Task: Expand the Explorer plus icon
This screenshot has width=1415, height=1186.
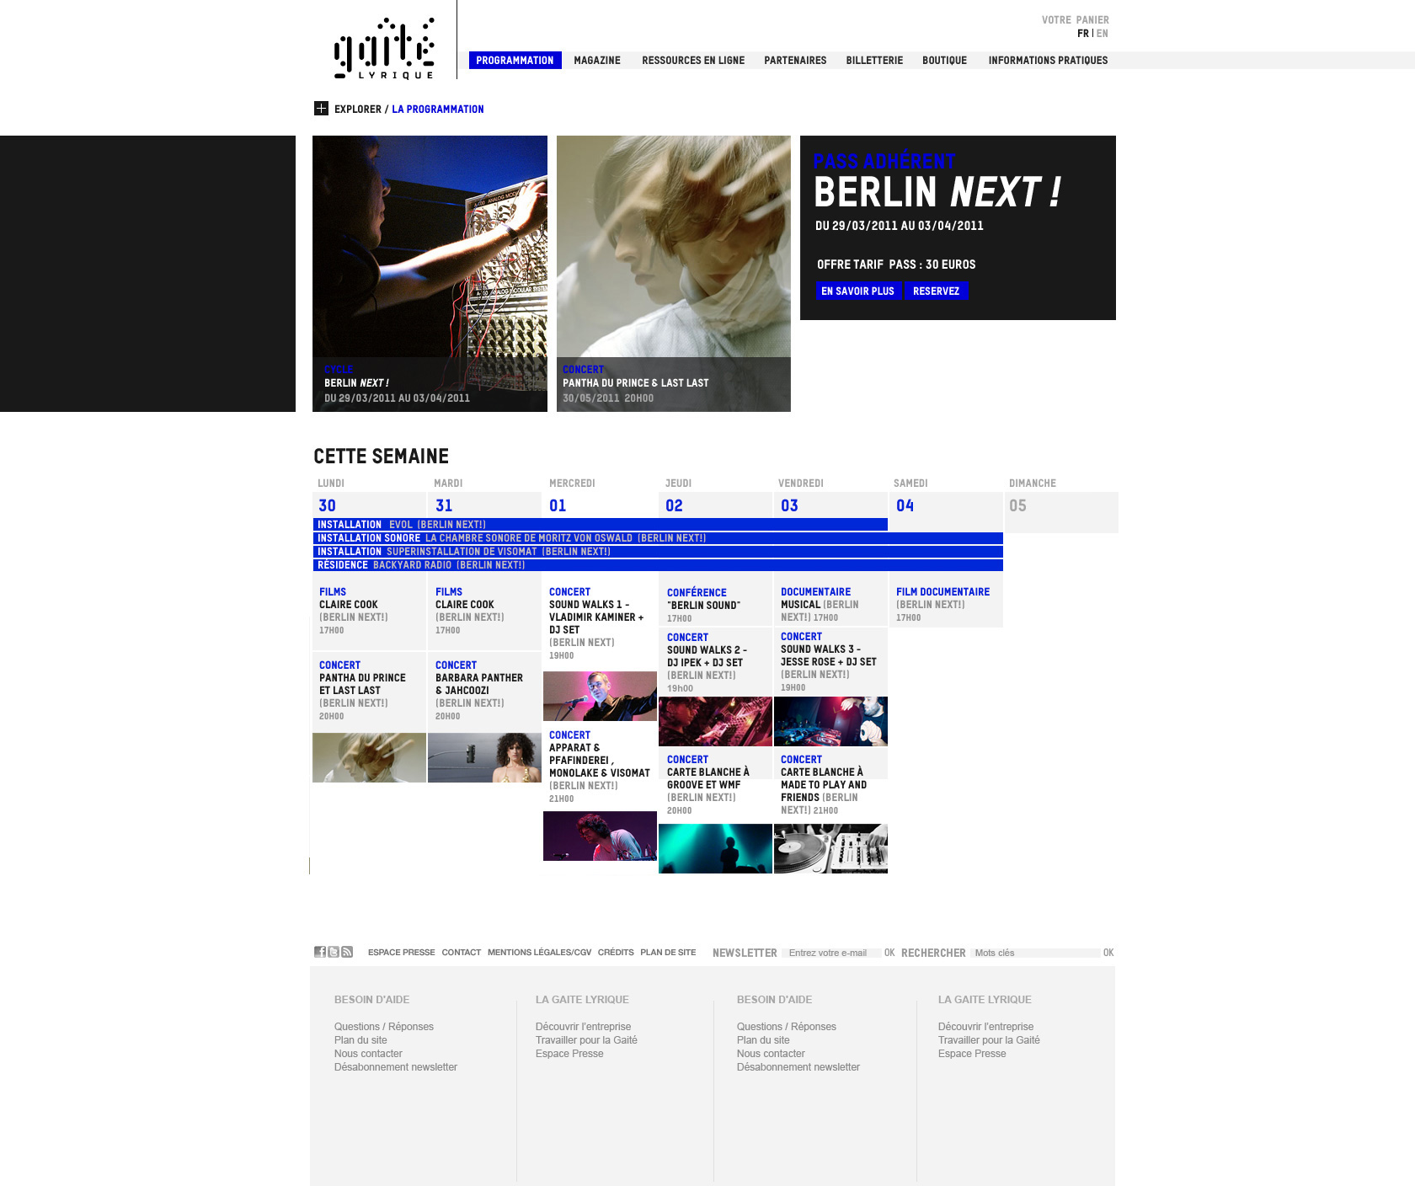Action: pyautogui.click(x=321, y=109)
